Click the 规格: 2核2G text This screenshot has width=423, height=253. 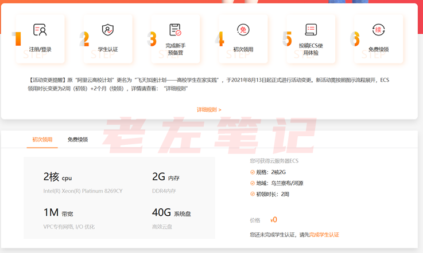point(271,172)
